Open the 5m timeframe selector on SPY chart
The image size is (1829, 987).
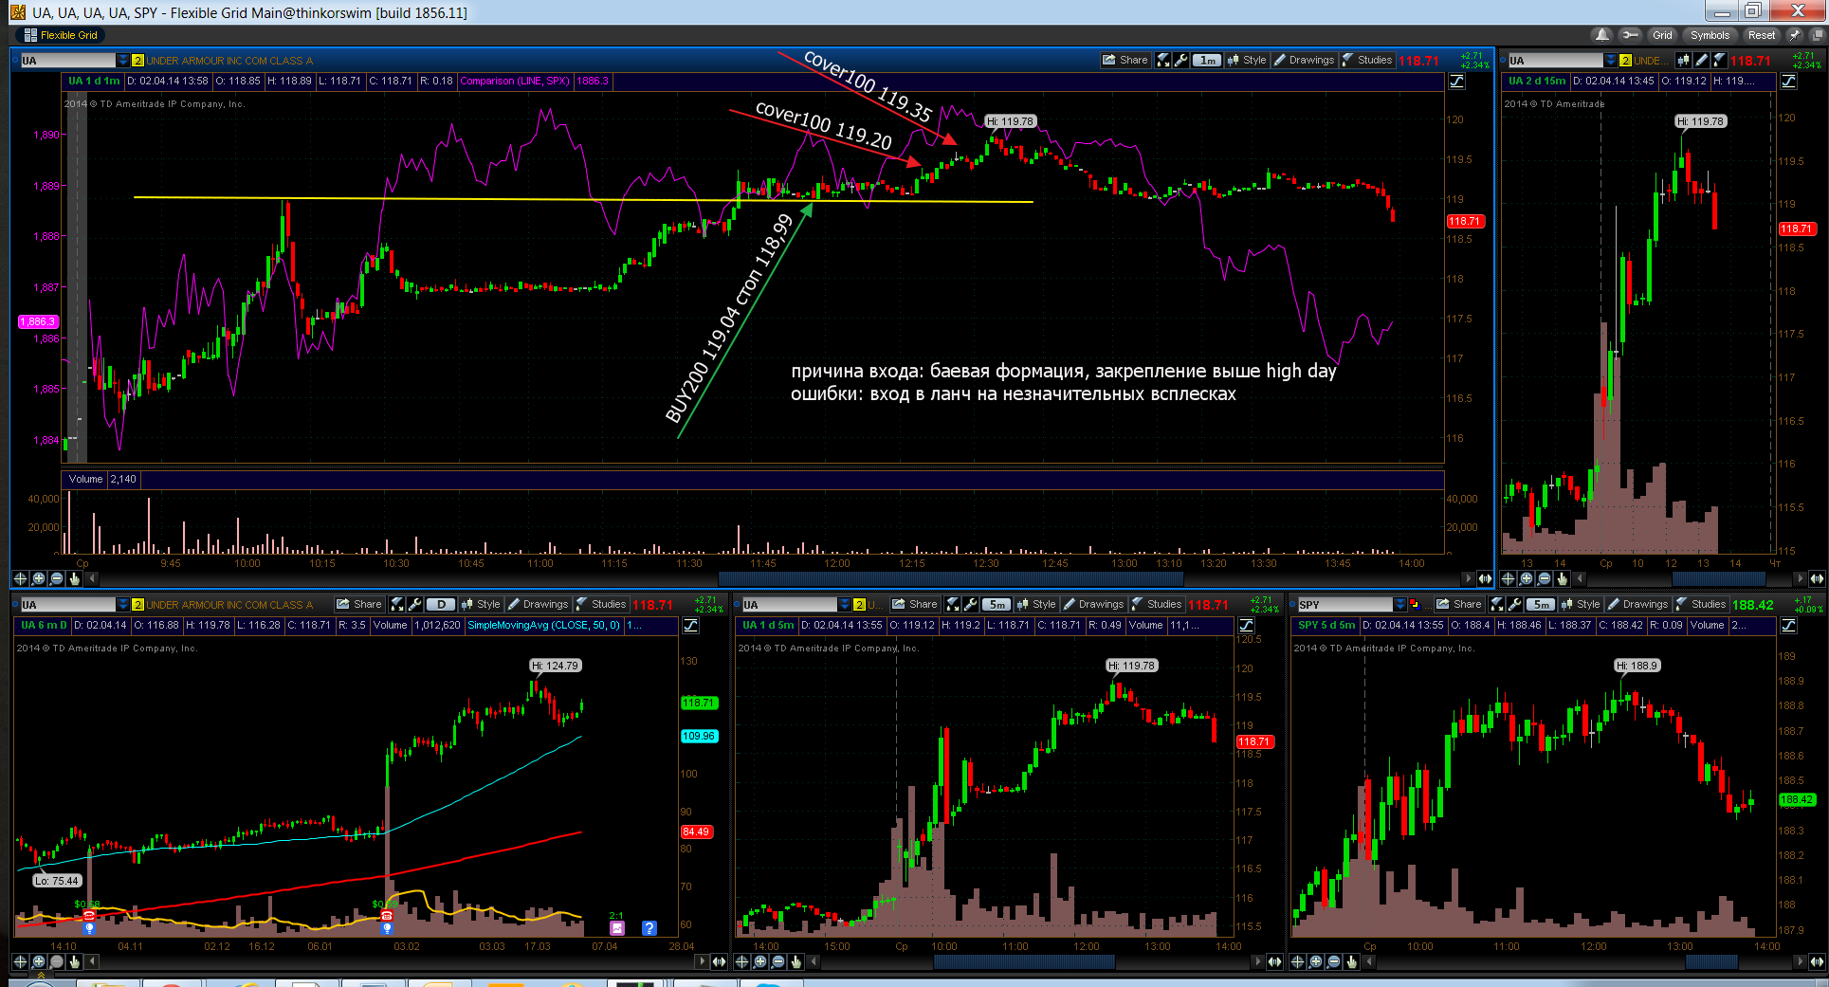point(1541,604)
